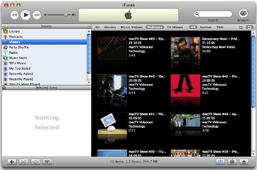Image resolution: width=257 pixels, height=170 pixels.
Task: Toggle the artwork viewer panel
Action: coord(47,162)
